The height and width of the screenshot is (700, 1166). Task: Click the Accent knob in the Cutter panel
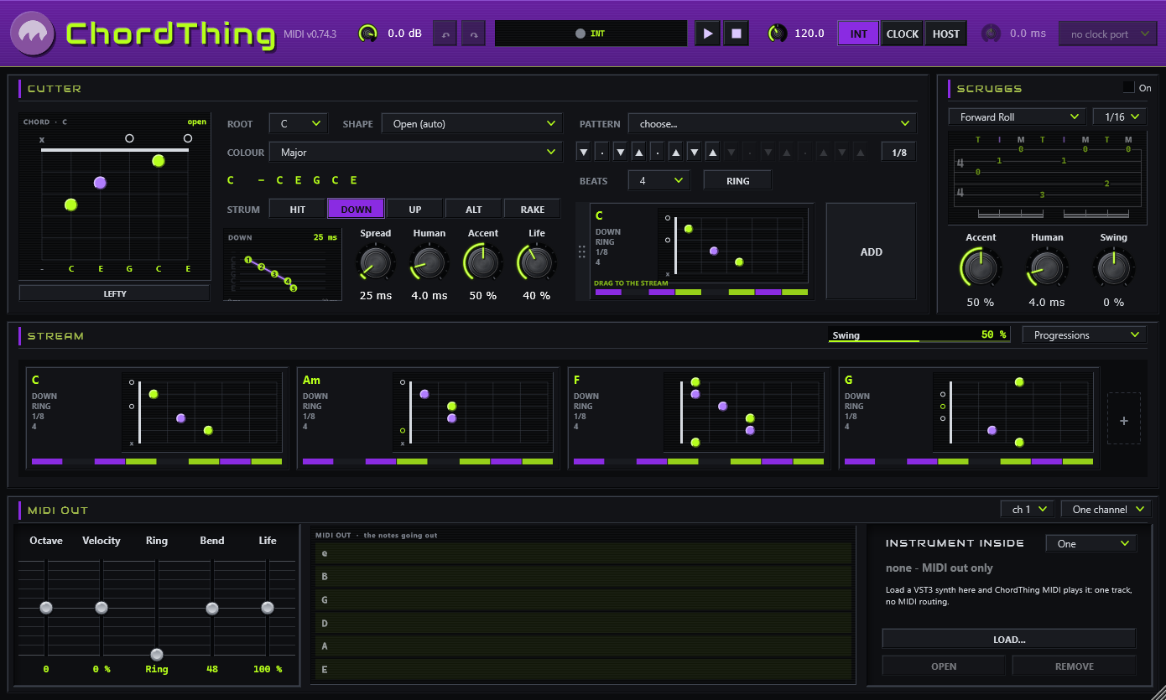(483, 262)
